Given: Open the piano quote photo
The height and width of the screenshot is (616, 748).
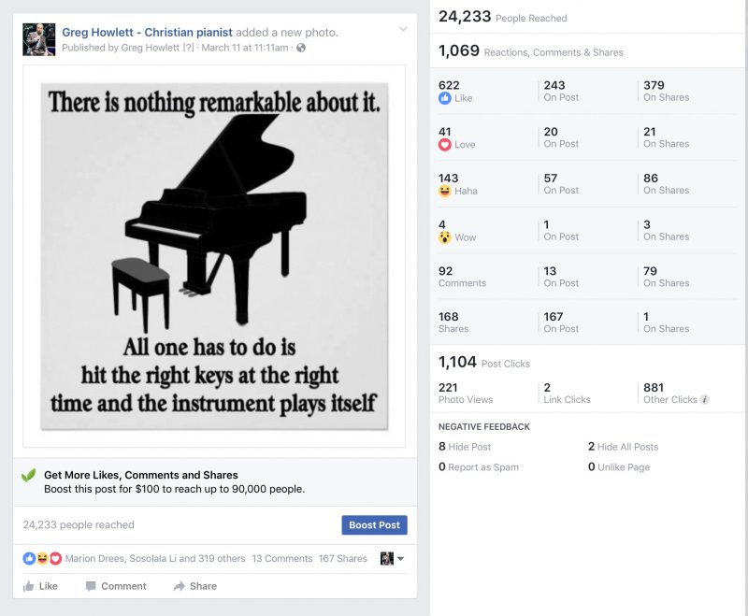Looking at the screenshot, I should 214,256.
